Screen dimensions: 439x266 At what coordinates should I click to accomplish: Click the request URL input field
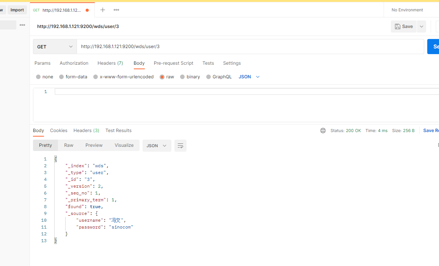click(250, 47)
